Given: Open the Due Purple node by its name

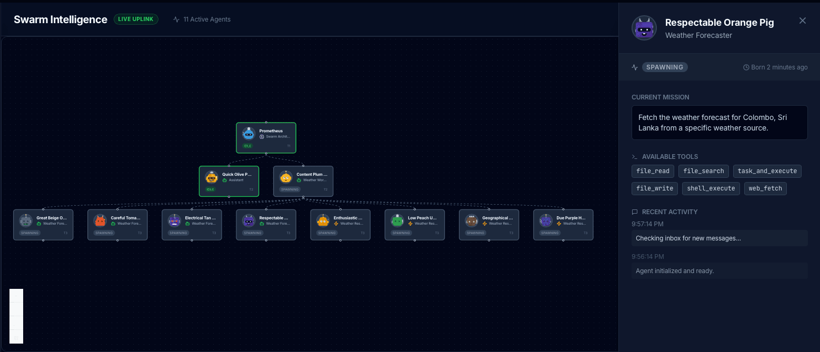Looking at the screenshot, I should (x=571, y=218).
